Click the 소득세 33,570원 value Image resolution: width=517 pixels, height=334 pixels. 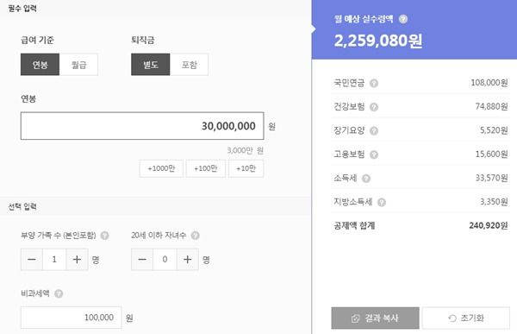pos(491,178)
